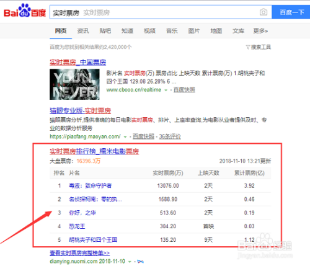
Task: Click the 实时票房(万) column header
Action: click(x=168, y=173)
